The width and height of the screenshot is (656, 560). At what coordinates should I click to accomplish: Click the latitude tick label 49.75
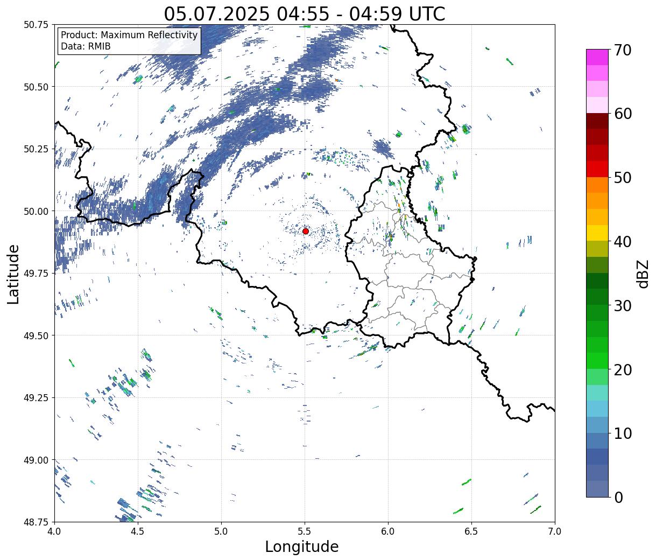click(36, 274)
